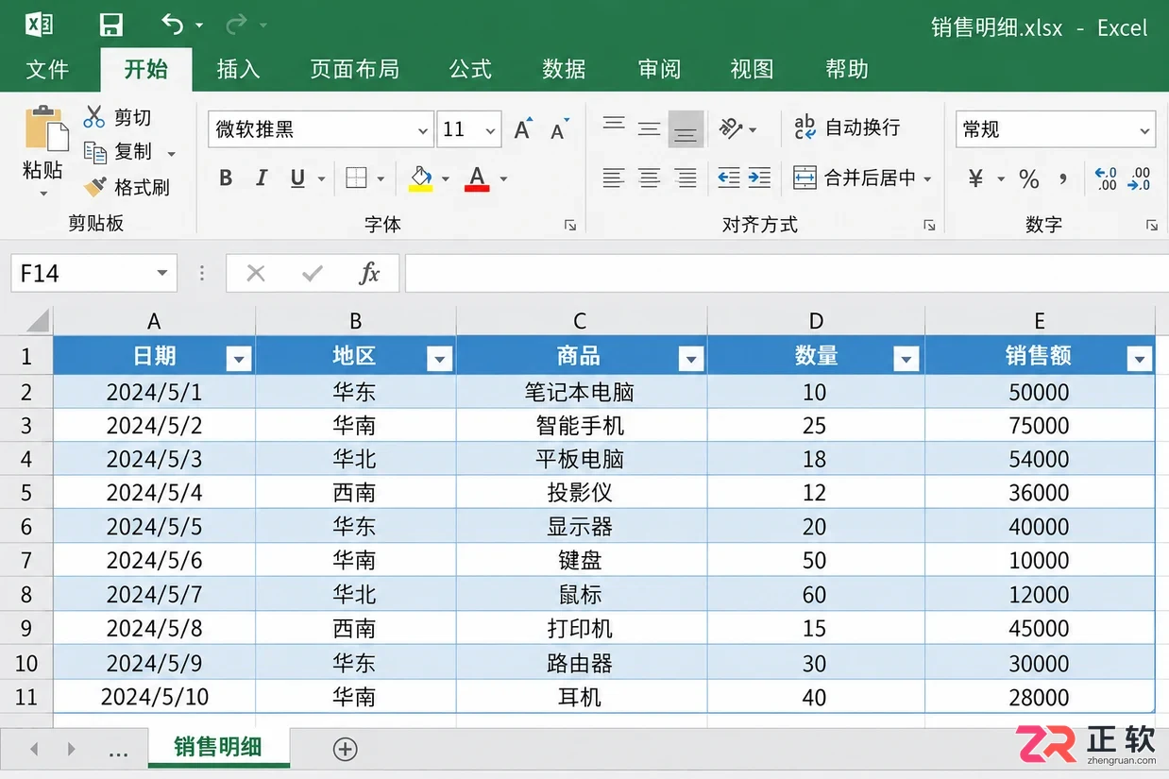Toggle Underline formatting
Viewport: 1169px width, 779px height.
click(x=297, y=178)
